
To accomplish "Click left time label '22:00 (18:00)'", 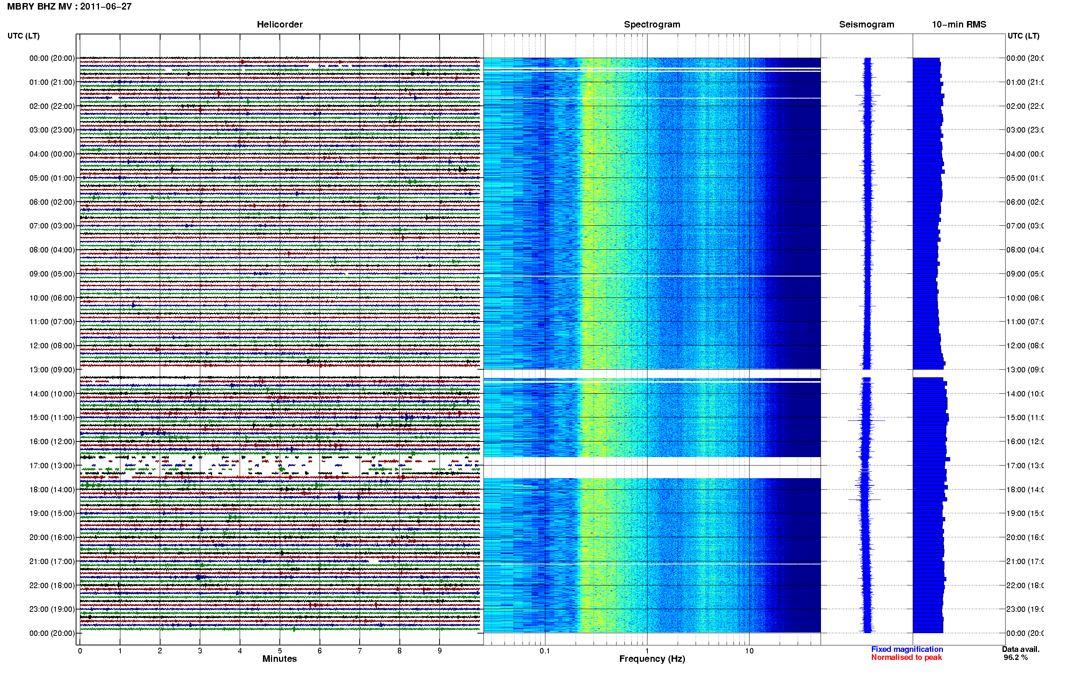I will 52,585.
